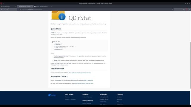
Task: Open the github.com/jlesage/docker-qdirstat link
Action: coord(80,73)
